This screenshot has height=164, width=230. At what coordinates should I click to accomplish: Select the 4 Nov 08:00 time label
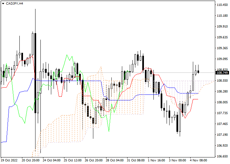pyautogui.click(x=199, y=160)
